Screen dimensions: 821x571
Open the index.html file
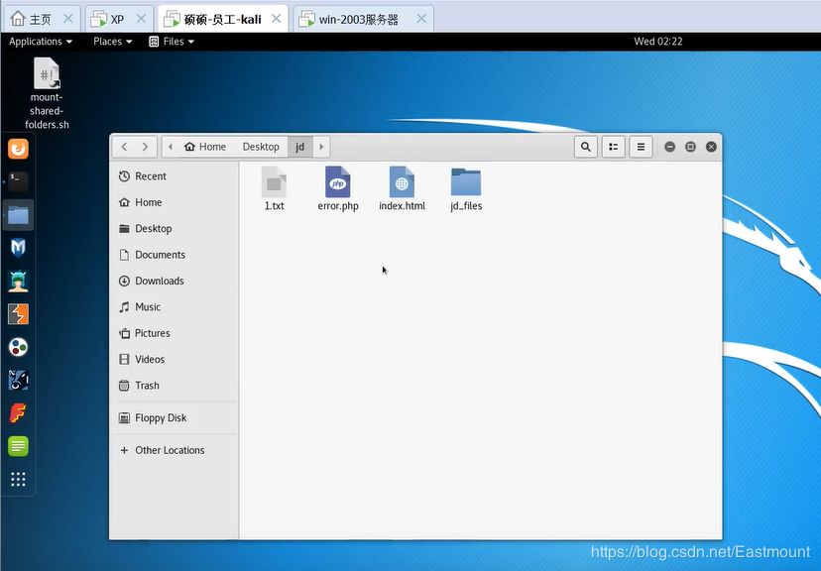click(x=402, y=188)
